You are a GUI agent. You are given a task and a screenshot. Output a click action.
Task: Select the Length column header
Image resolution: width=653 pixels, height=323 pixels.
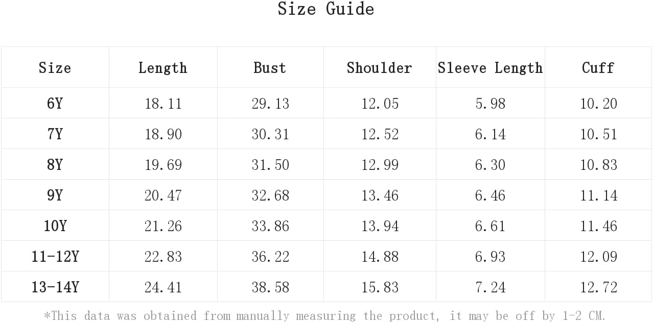click(162, 68)
